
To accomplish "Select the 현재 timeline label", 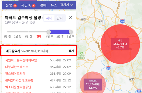I will click(x=39, y=36).
